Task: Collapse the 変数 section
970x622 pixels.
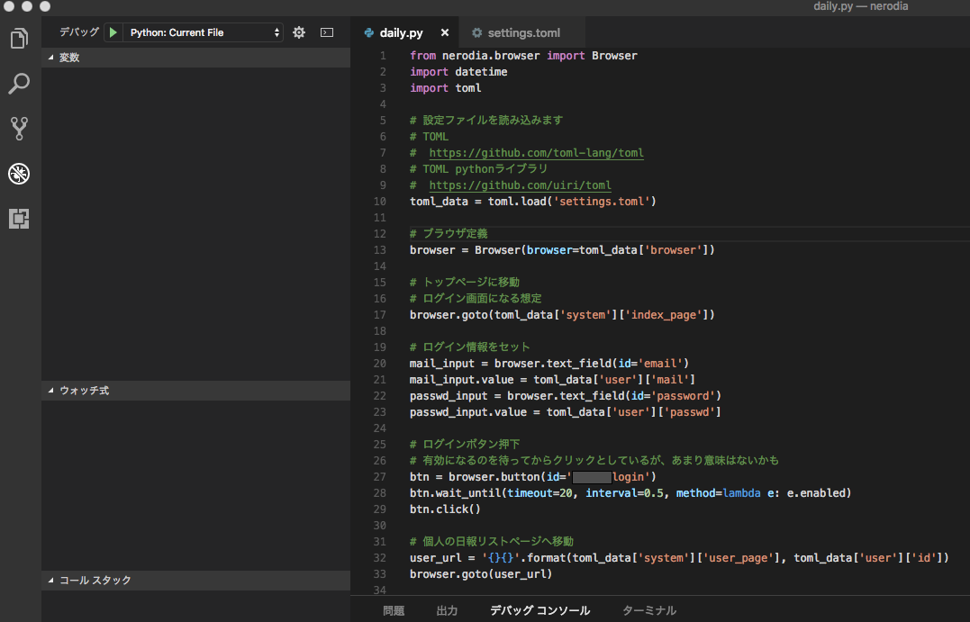Action: point(69,58)
